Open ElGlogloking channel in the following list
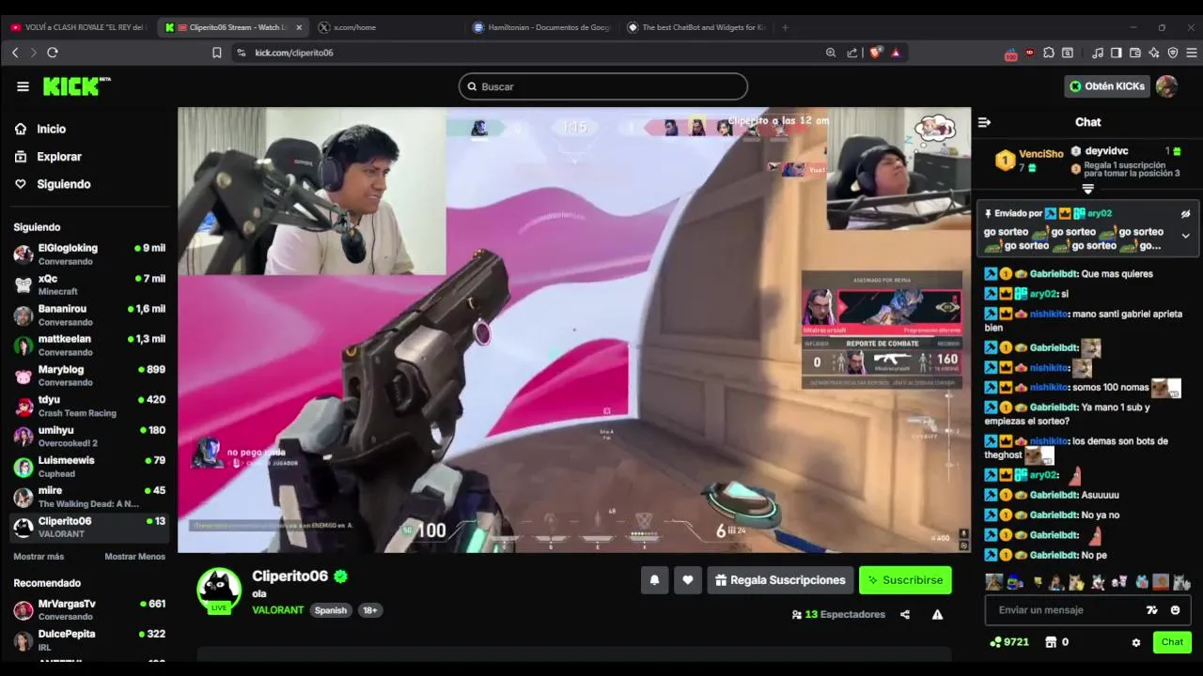The height and width of the screenshot is (676, 1203). tap(89, 254)
